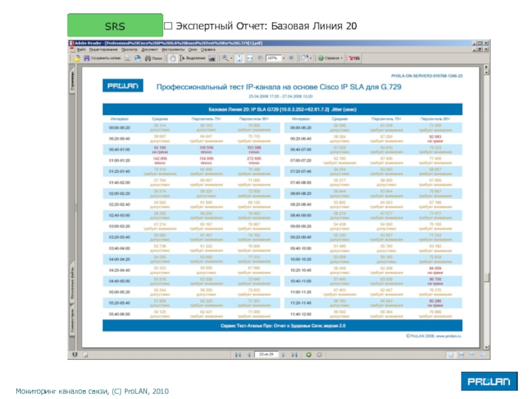Click the Email globe icon
532x399 pixels.
click(138, 59)
